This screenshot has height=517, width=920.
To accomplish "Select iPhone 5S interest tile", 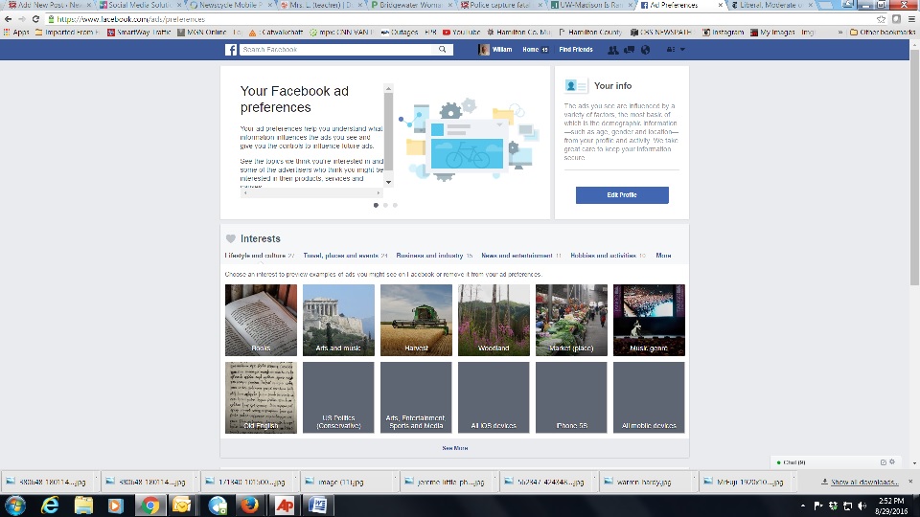I will (x=571, y=397).
